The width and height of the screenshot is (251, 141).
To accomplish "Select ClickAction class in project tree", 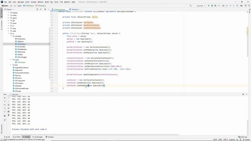I will (x=21, y=39).
